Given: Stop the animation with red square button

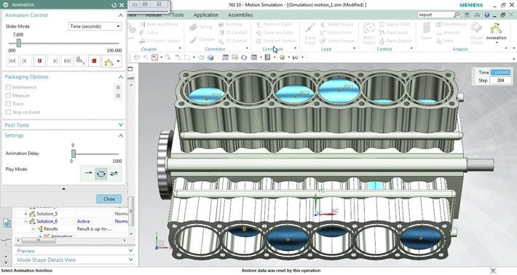Looking at the screenshot, I should pos(95,61).
